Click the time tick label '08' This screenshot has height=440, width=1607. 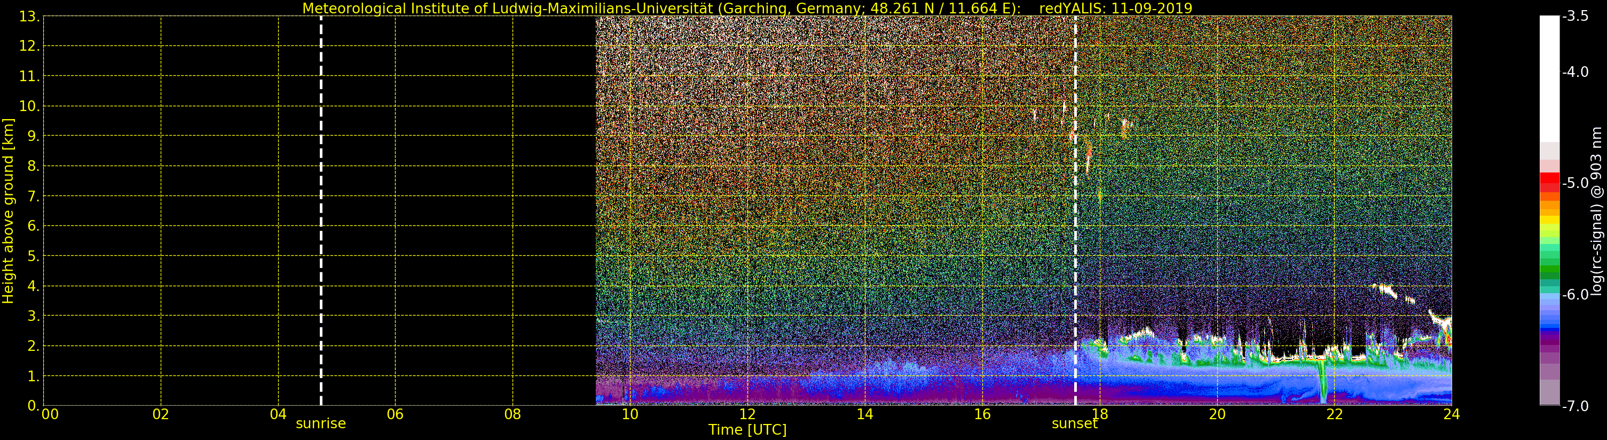coord(513,414)
